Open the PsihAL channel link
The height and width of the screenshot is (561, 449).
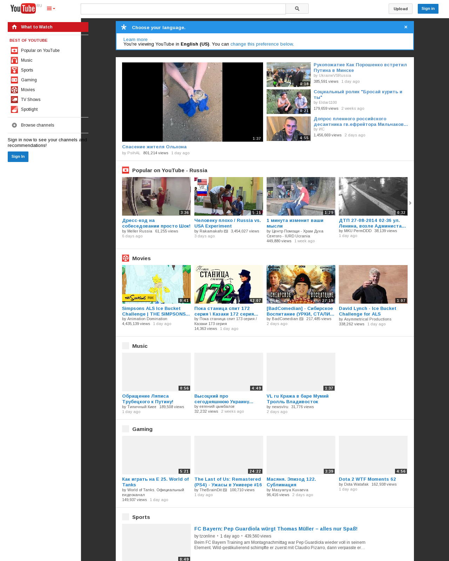[x=134, y=153]
